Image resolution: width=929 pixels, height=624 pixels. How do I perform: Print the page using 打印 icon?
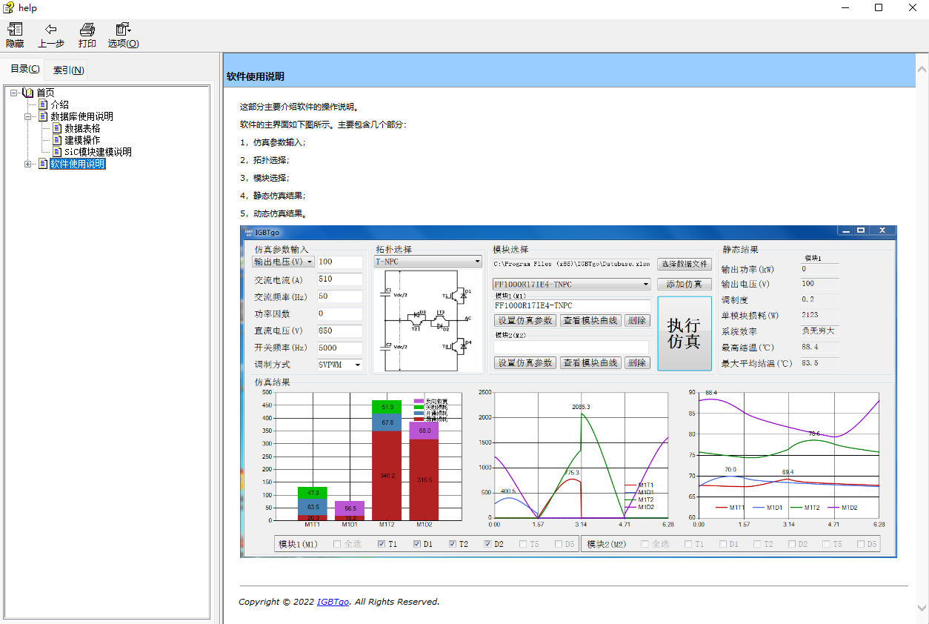(87, 36)
